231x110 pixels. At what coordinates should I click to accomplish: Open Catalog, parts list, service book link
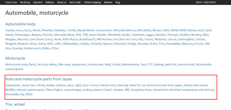click(174, 65)
